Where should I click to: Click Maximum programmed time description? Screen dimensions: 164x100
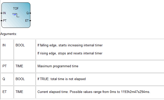(58, 66)
